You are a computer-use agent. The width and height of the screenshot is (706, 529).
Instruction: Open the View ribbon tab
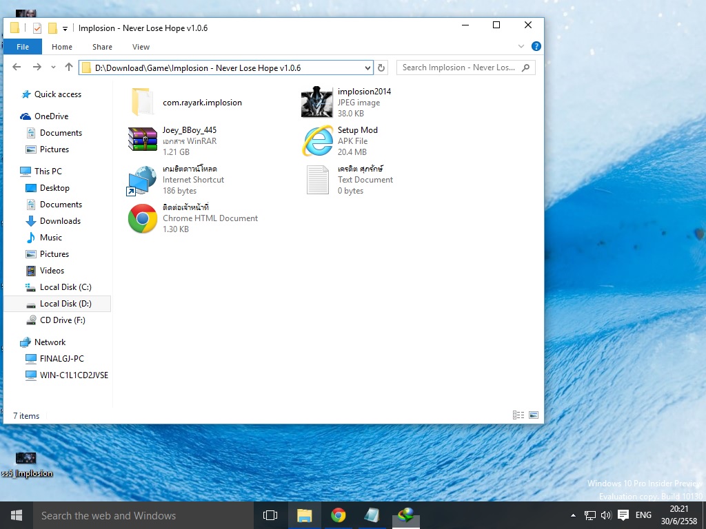click(x=141, y=47)
